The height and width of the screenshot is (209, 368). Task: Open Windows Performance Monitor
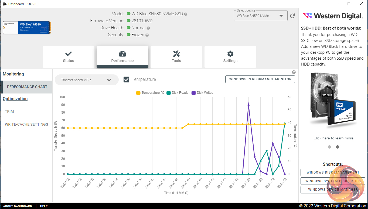coord(260,79)
